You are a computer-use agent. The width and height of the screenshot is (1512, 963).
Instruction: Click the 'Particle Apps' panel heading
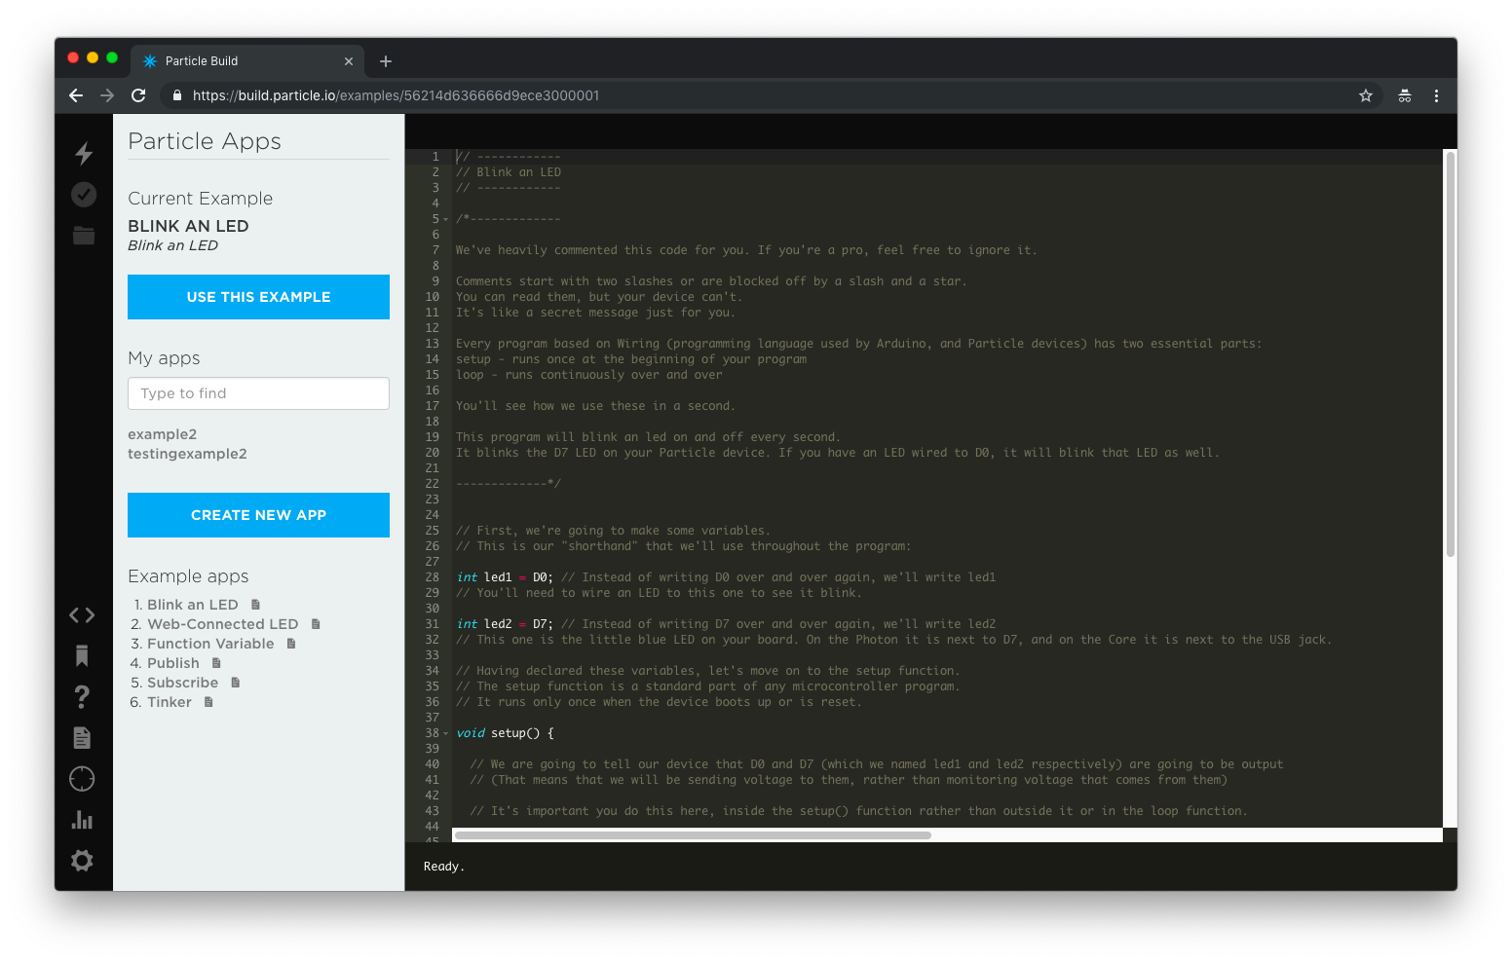point(205,141)
